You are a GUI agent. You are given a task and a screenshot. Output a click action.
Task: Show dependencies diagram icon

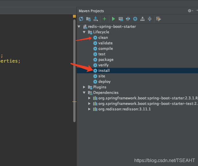[142, 19]
